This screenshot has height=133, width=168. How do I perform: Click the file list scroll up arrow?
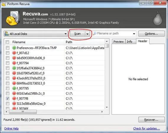[x=107, y=41]
